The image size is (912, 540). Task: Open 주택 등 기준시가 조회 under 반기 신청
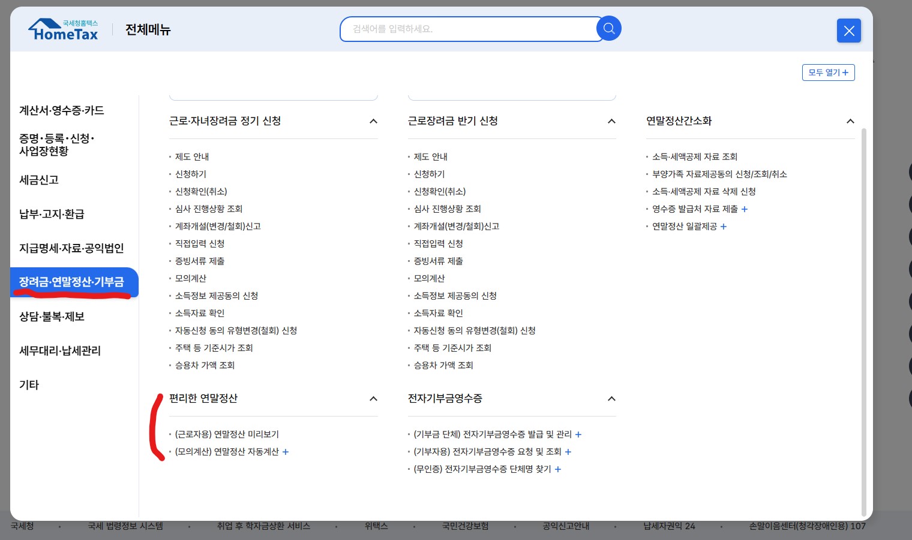pos(452,348)
